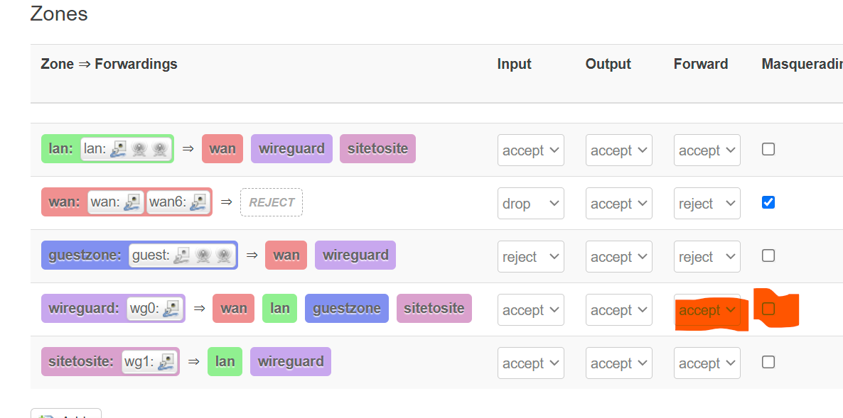The height and width of the screenshot is (418, 843).
Task: Click the REJECT badge in the wan row
Action: click(x=272, y=202)
